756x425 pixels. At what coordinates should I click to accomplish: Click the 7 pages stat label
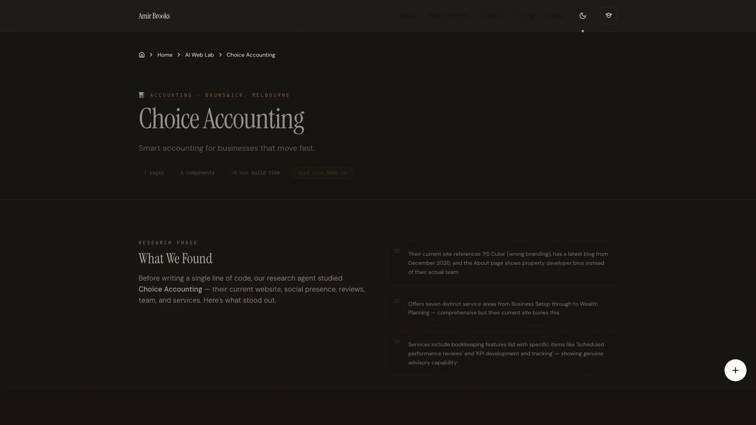[154, 172]
